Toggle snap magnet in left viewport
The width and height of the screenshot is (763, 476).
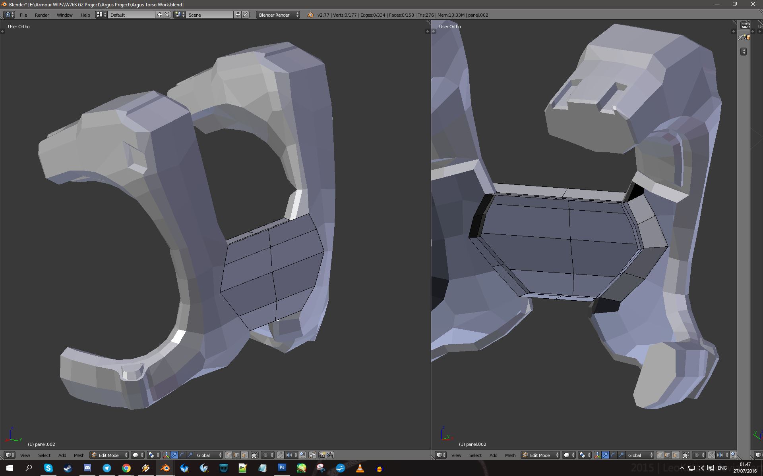[x=281, y=455]
